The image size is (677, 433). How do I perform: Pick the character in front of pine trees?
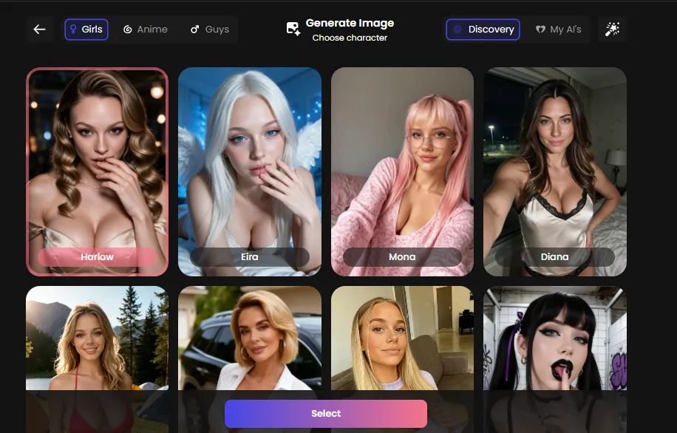(x=97, y=338)
